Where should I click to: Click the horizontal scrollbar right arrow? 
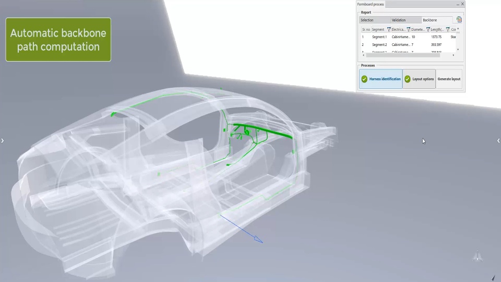454,55
